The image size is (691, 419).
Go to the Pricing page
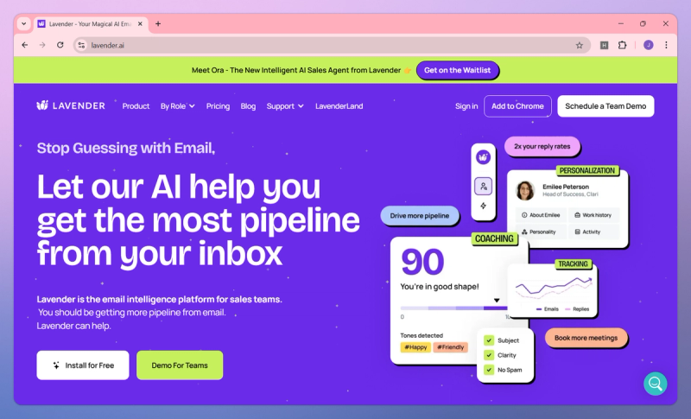(218, 106)
